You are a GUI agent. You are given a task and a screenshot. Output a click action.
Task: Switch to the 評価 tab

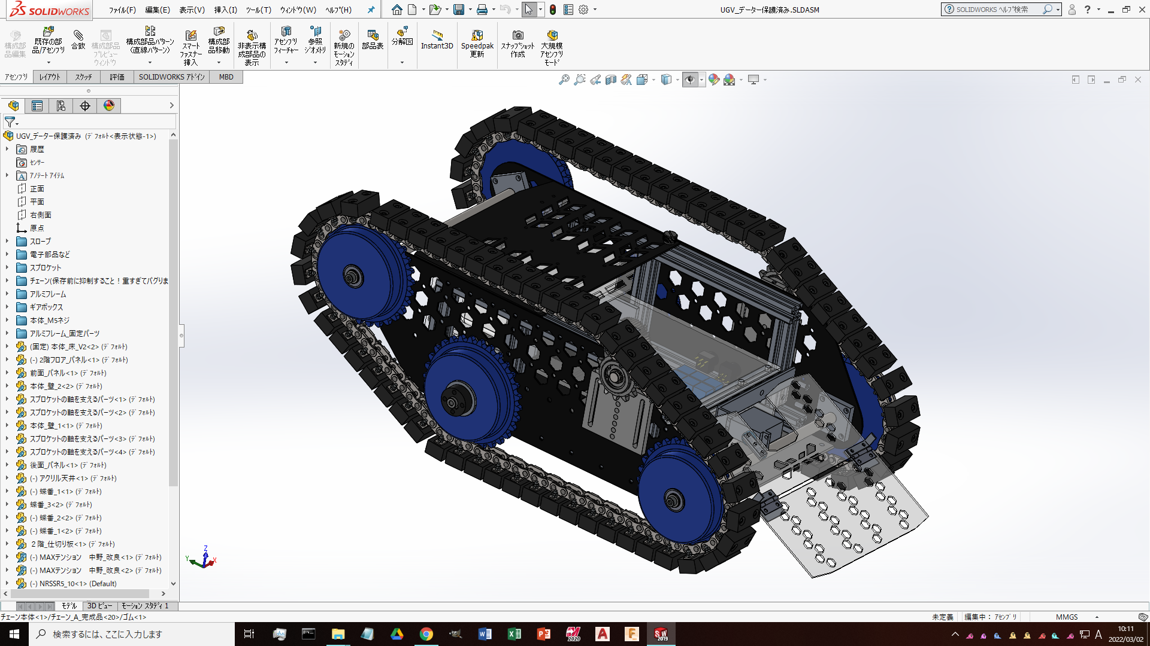point(117,77)
